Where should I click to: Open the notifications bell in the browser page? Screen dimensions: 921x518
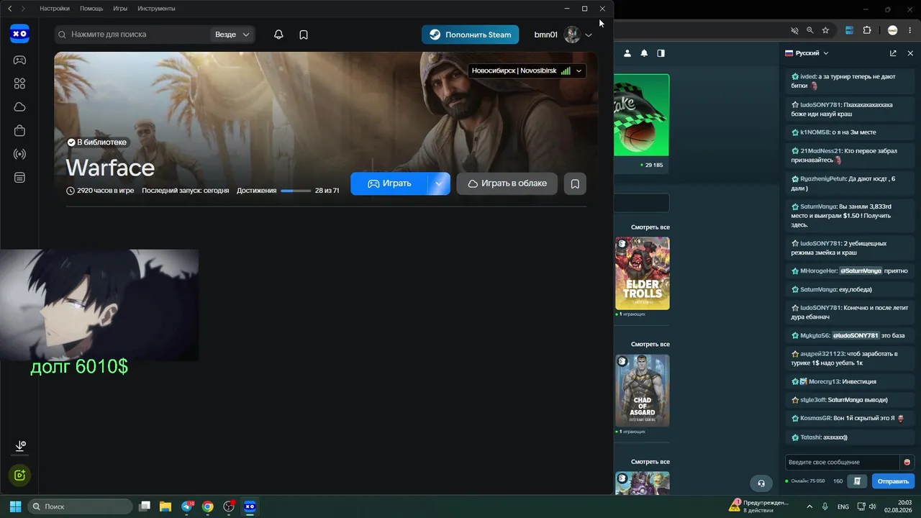pos(644,53)
